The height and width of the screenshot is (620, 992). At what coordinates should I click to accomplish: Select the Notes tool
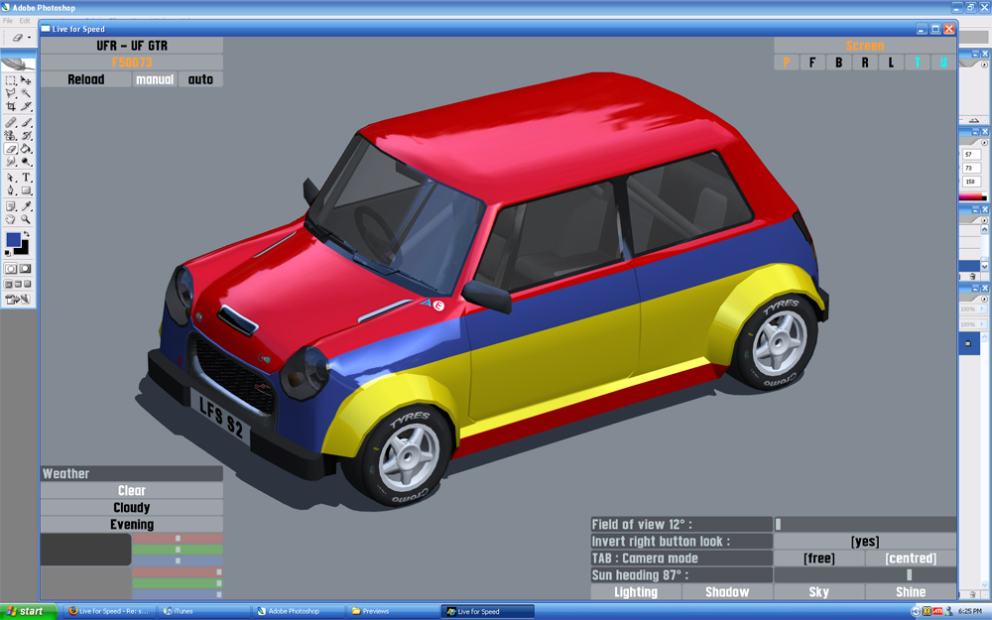[x=11, y=206]
